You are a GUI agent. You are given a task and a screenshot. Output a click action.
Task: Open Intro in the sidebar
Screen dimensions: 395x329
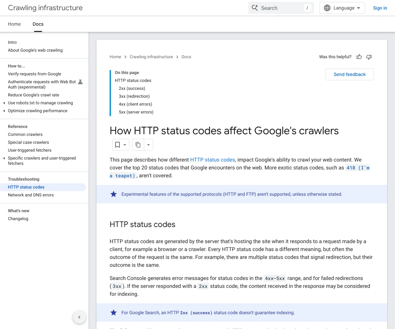point(12,42)
